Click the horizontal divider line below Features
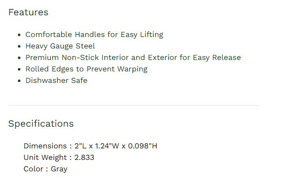 (x=134, y=105)
